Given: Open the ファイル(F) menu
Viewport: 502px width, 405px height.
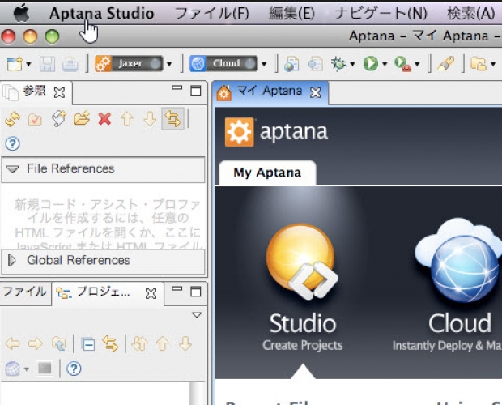Looking at the screenshot, I should pos(212,14).
